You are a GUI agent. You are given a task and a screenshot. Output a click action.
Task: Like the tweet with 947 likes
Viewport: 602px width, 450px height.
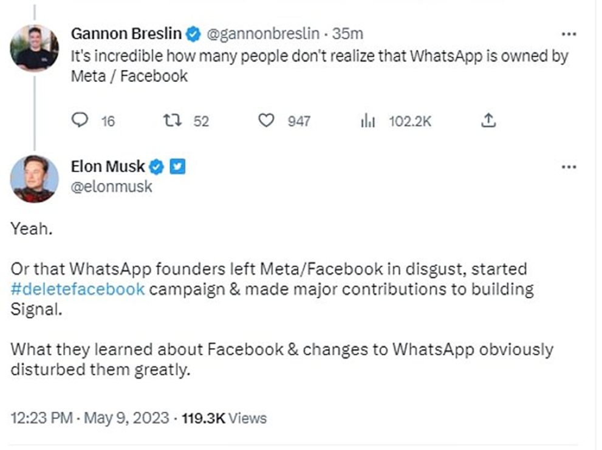tap(267, 121)
